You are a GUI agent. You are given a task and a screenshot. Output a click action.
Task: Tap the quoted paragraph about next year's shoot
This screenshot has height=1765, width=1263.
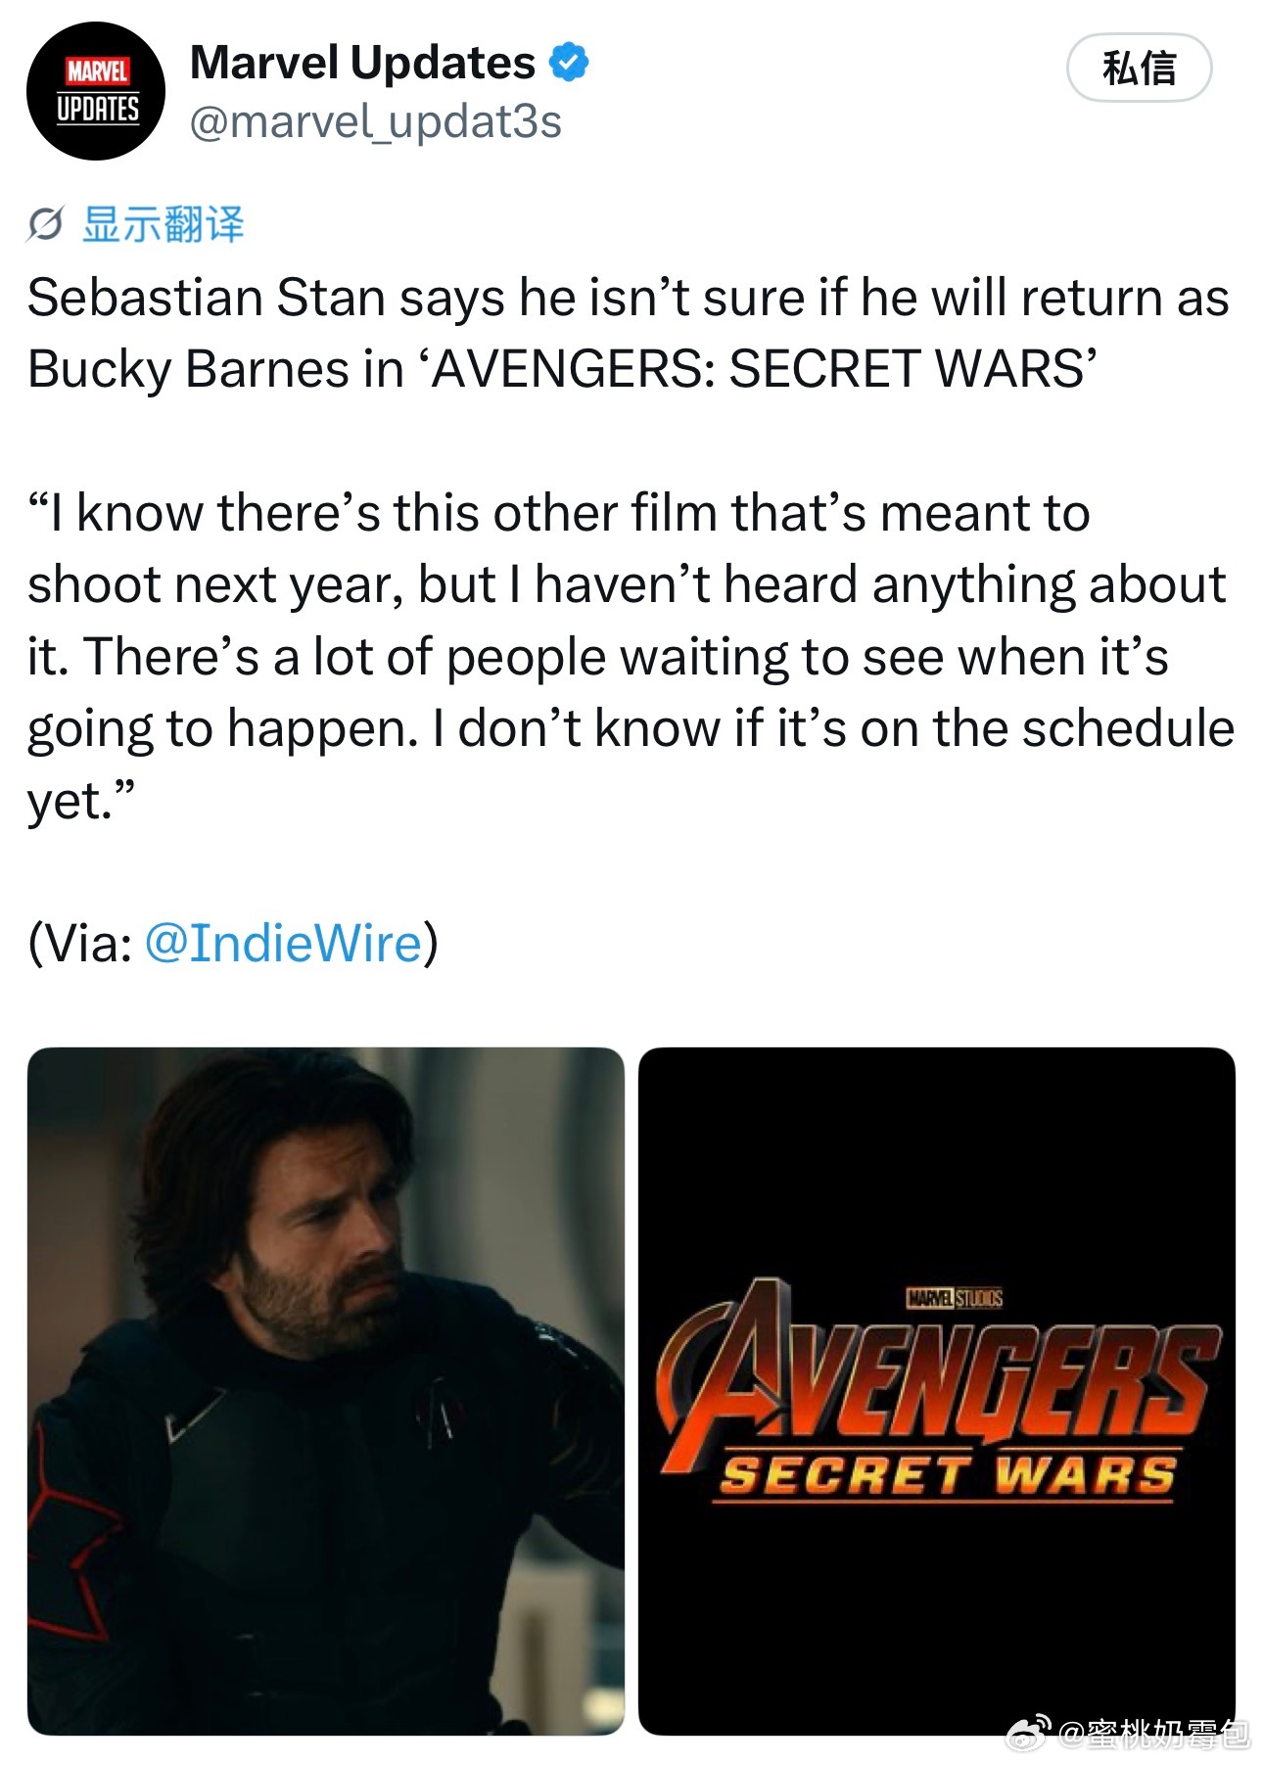[631, 656]
